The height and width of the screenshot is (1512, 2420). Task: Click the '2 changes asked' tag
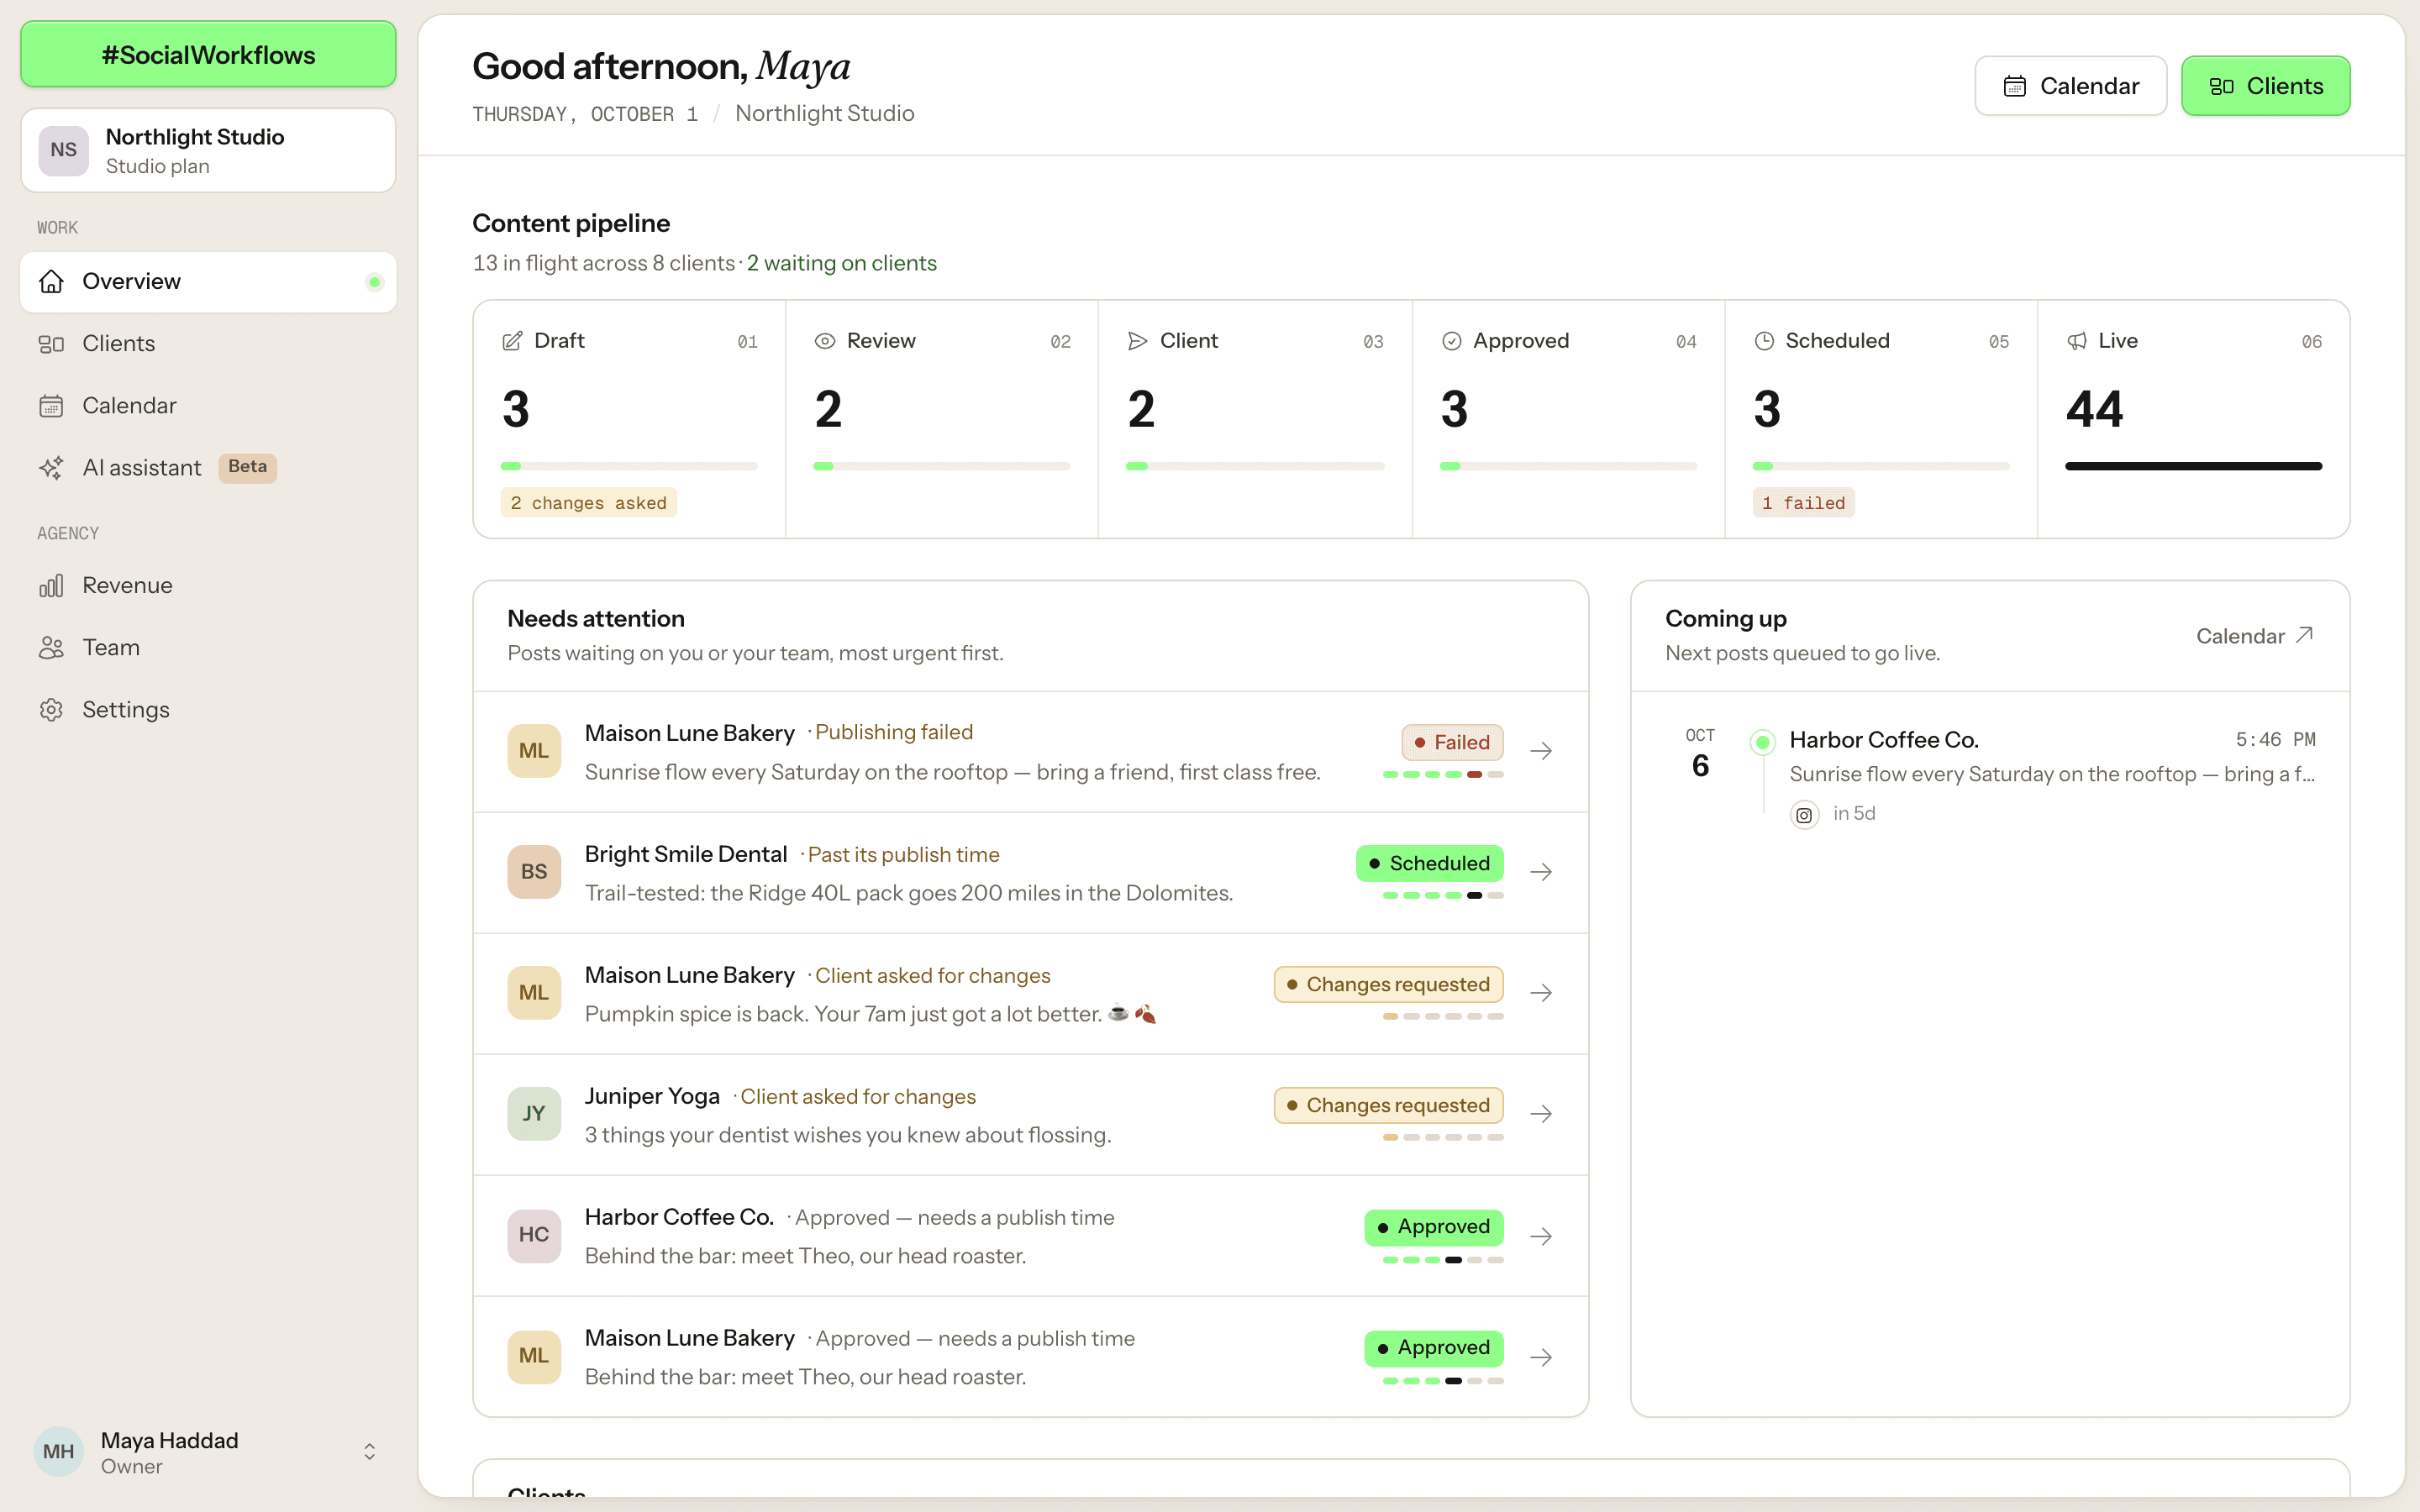coord(588,503)
